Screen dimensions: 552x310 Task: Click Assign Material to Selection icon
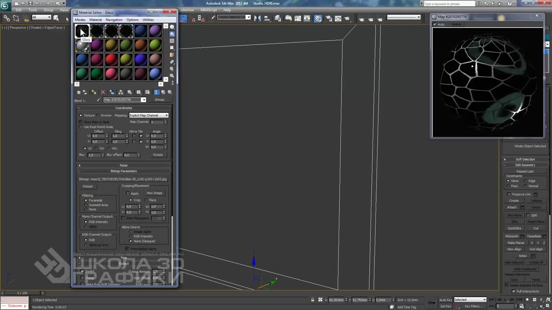coord(94,92)
